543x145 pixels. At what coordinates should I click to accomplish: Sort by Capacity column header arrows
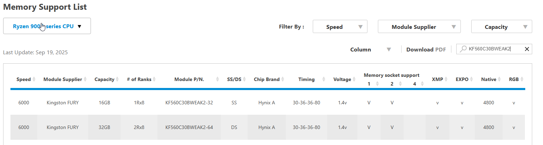pyautogui.click(x=117, y=79)
